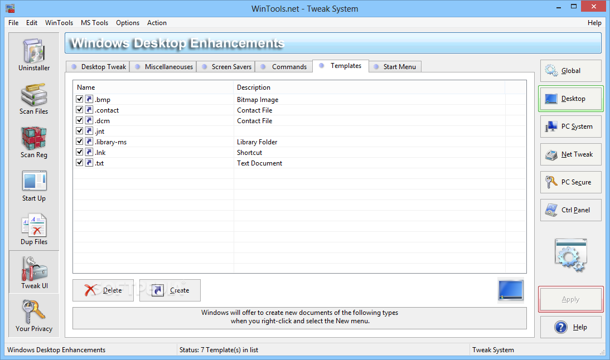Switch to the Start Menu tab
The height and width of the screenshot is (360, 610).
(395, 66)
